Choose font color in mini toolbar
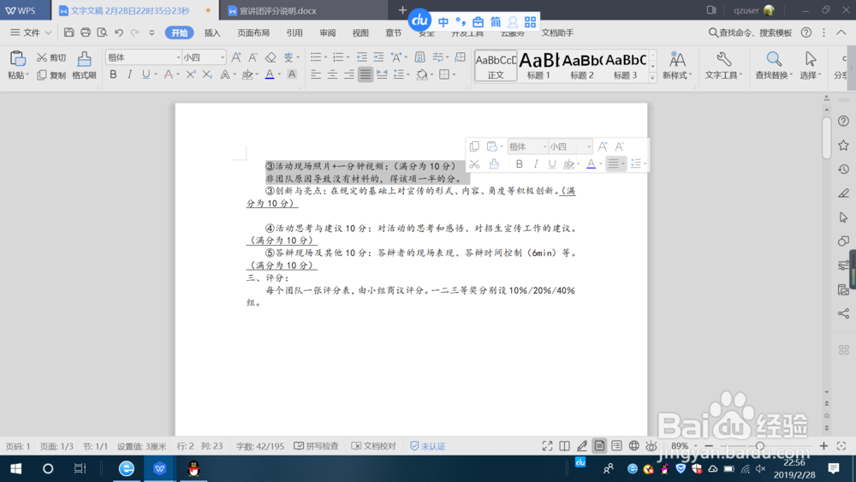This screenshot has width=856, height=482. (591, 164)
